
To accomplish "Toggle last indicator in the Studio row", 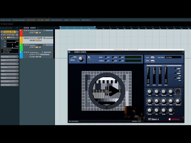I will coord(120,57).
